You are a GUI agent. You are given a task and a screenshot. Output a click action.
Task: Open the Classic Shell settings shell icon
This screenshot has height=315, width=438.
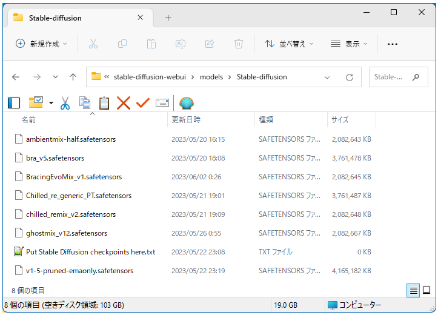pyautogui.click(x=187, y=103)
